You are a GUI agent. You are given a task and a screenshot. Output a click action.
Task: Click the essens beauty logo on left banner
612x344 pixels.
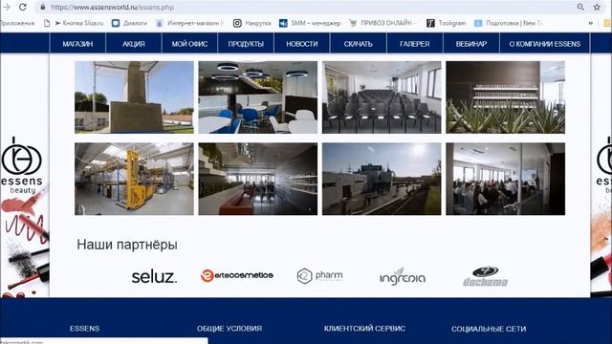(x=21, y=165)
